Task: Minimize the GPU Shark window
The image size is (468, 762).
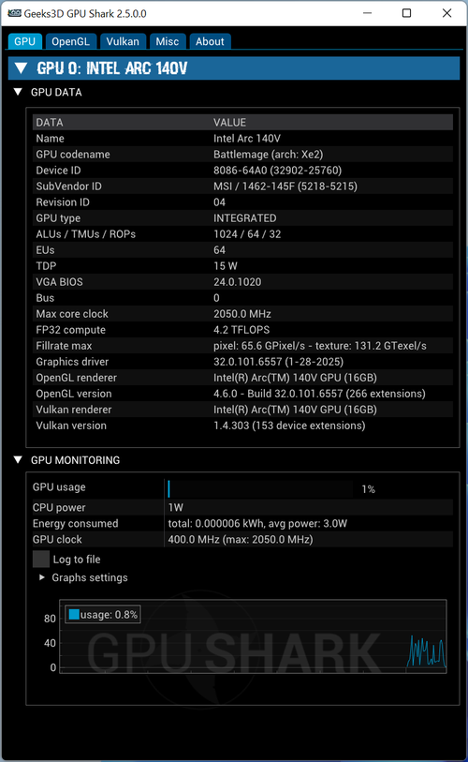Action: [368, 13]
